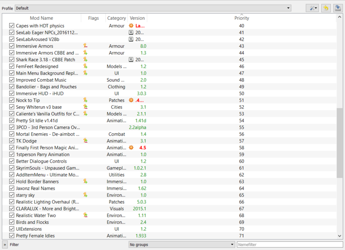Image resolution: width=345 pixels, height=250 pixels.
Task: Click the flag icon for starry sky
Action: [86, 195]
